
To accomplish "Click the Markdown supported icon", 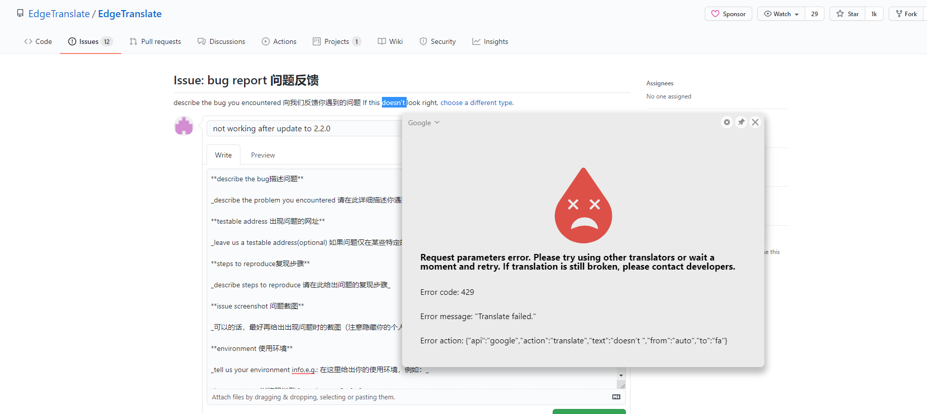I will tap(616, 397).
